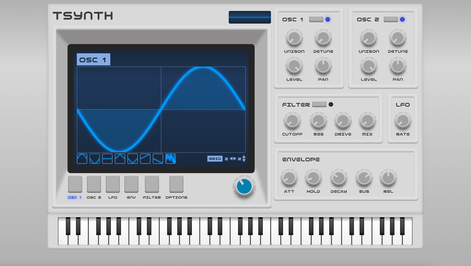Click the blue oscilloscope display at top

[x=250, y=17]
